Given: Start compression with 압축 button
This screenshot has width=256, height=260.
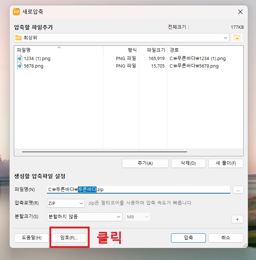Looking at the screenshot, I should coord(188,238).
